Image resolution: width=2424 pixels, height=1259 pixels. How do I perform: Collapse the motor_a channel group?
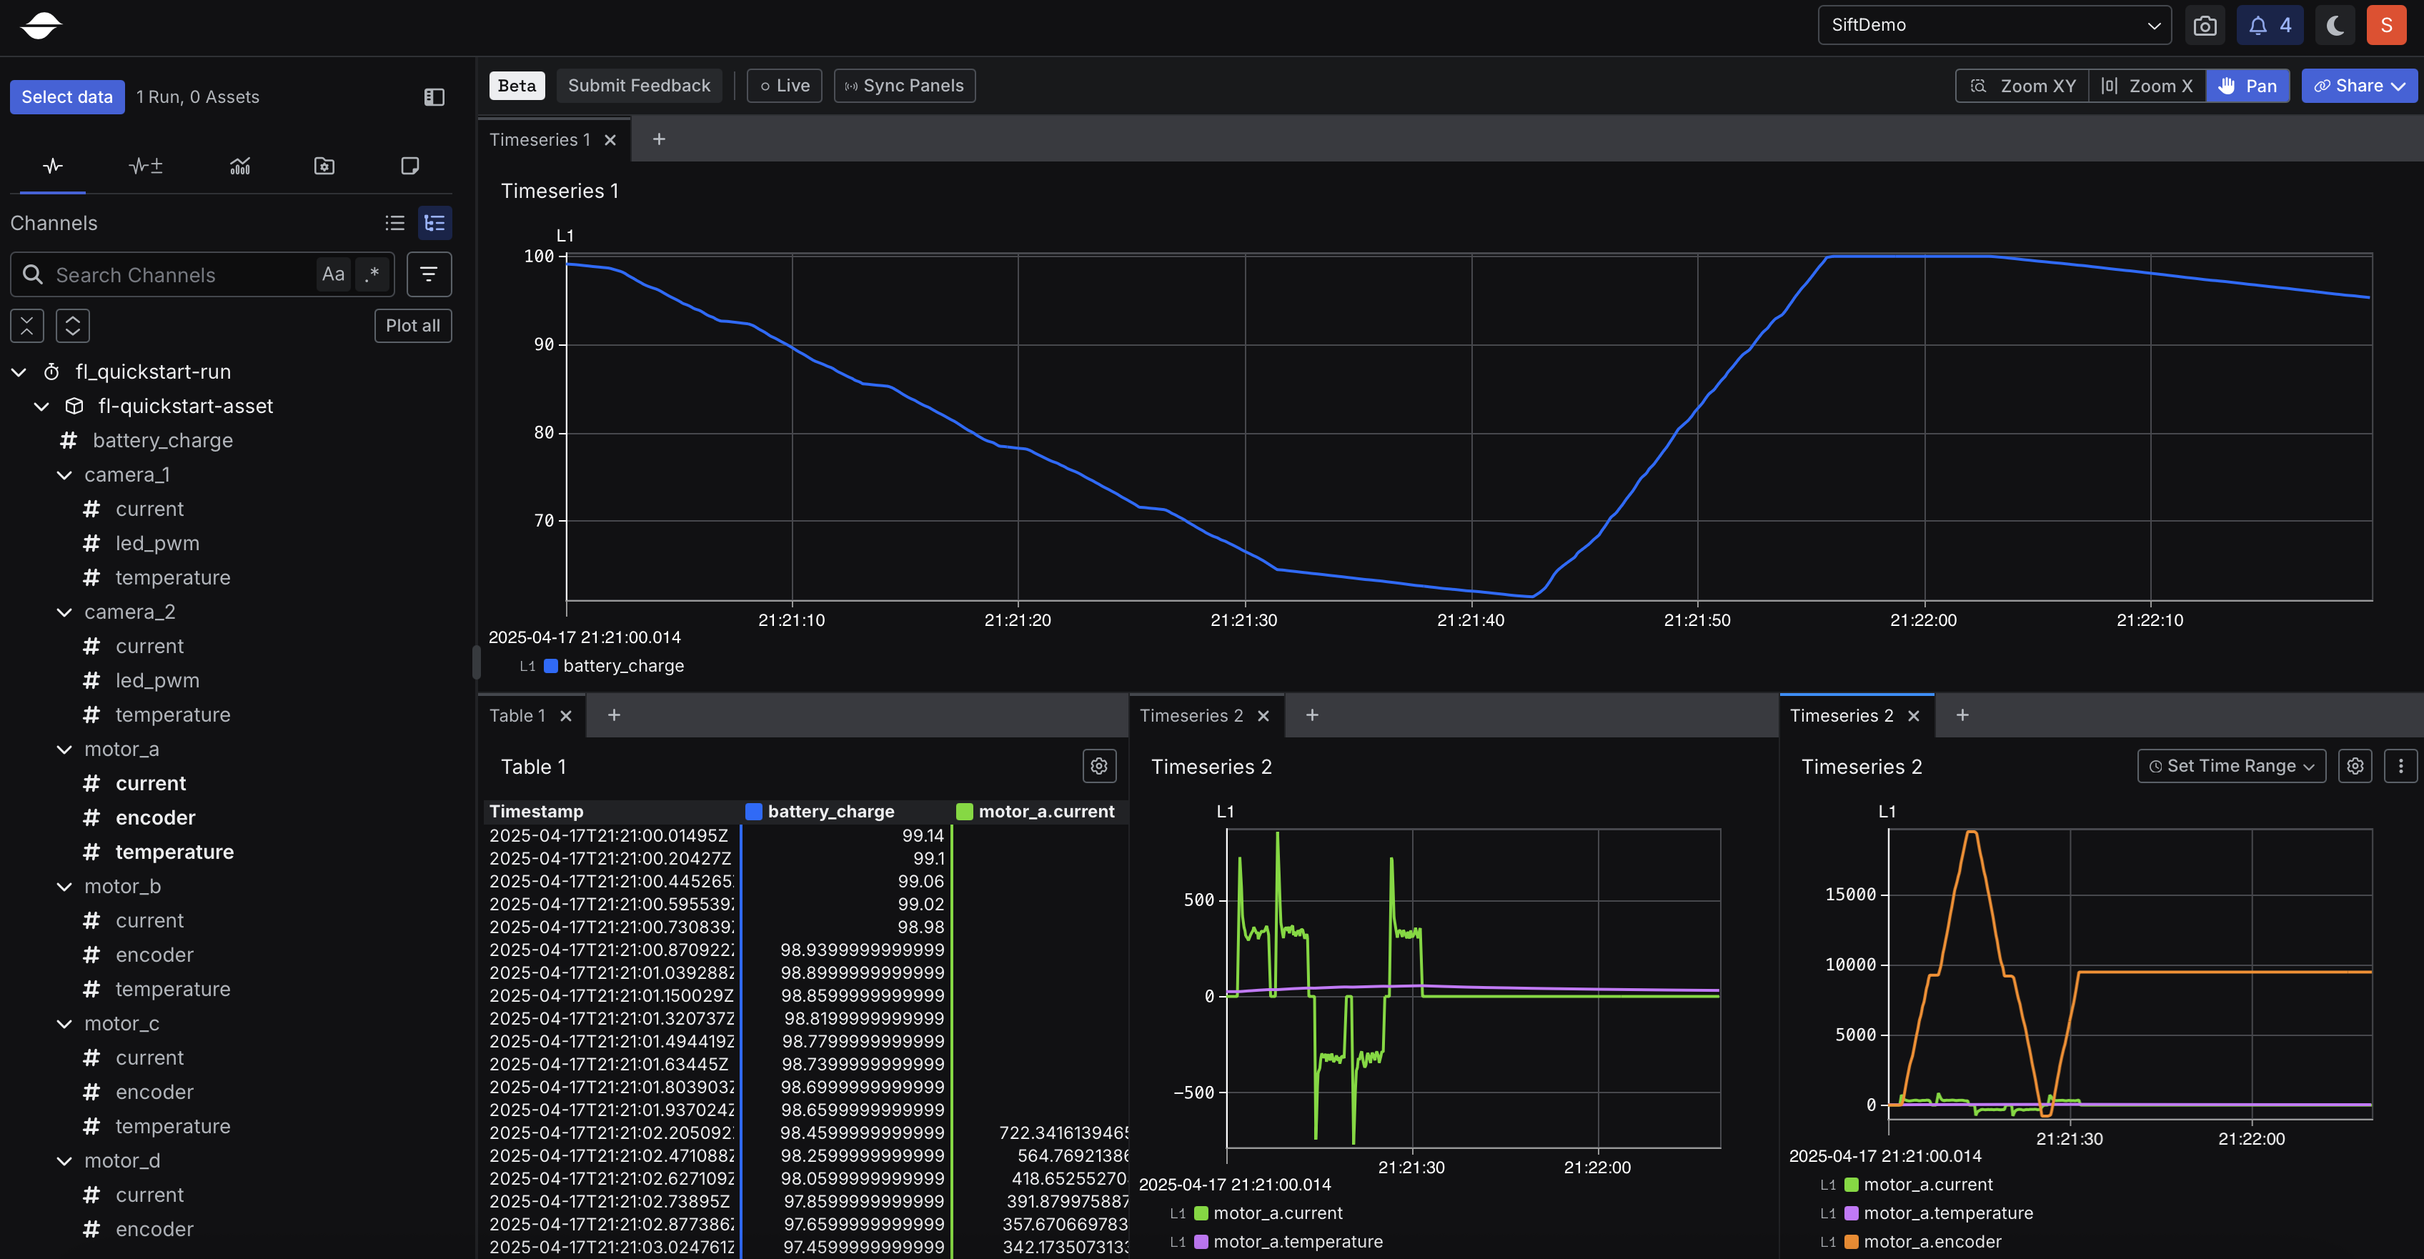click(x=64, y=750)
